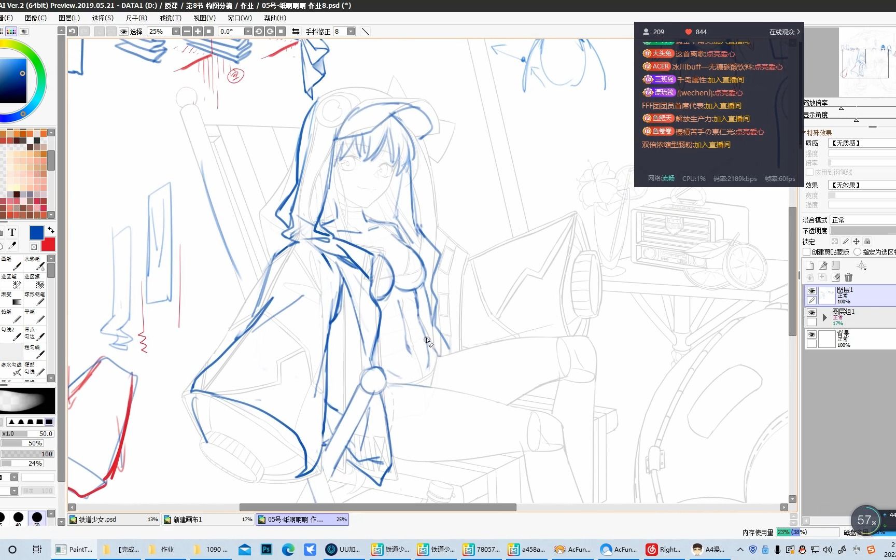
Task: Open the 选择(S) menu
Action: (x=102, y=18)
